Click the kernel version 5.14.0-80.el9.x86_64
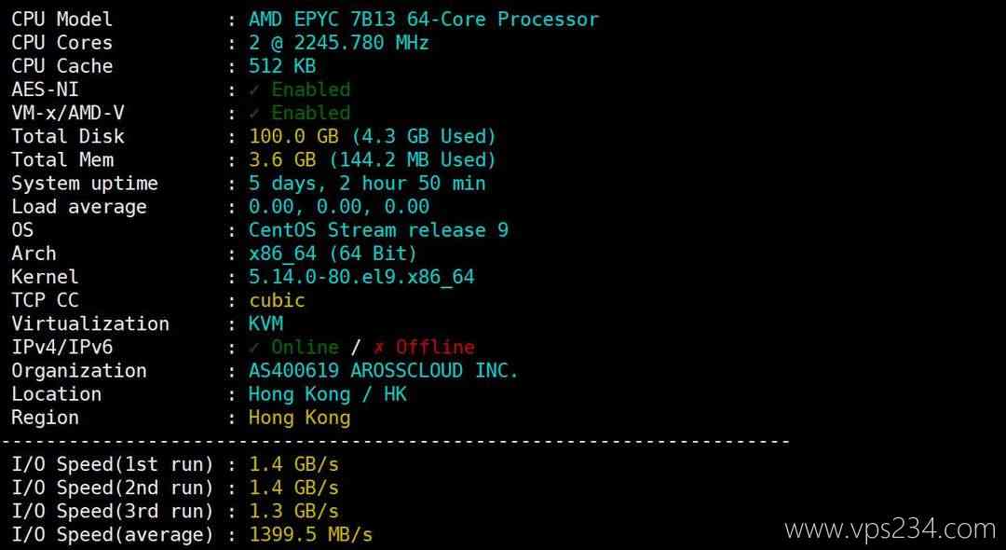The image size is (1006, 550). tap(361, 277)
